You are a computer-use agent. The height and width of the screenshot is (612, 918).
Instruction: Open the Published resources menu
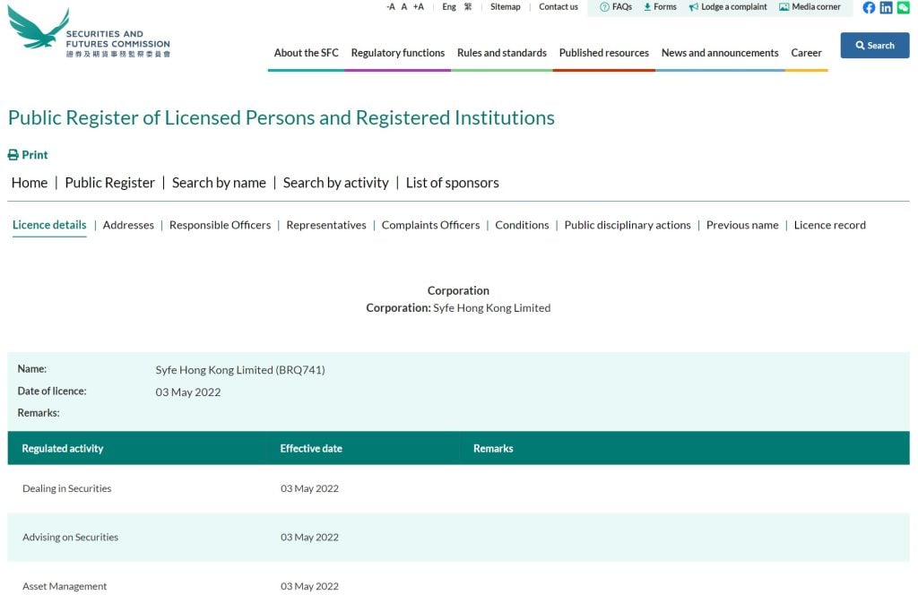[604, 53]
